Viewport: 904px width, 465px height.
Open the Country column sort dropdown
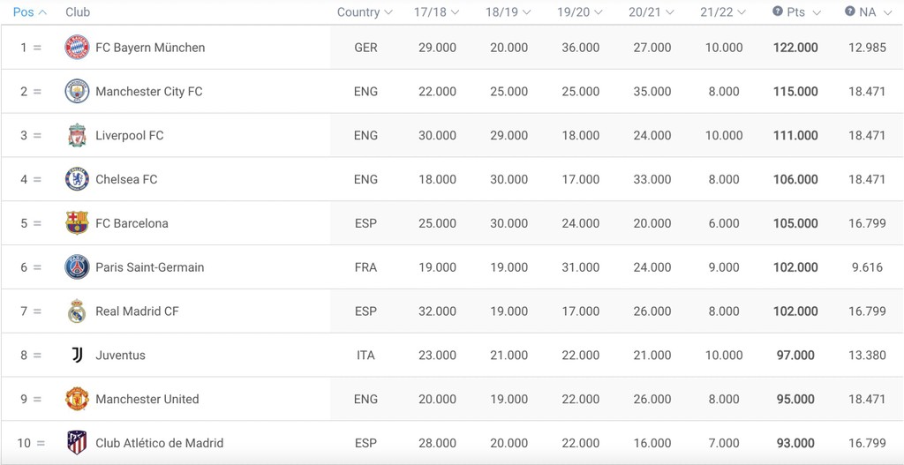pos(365,12)
